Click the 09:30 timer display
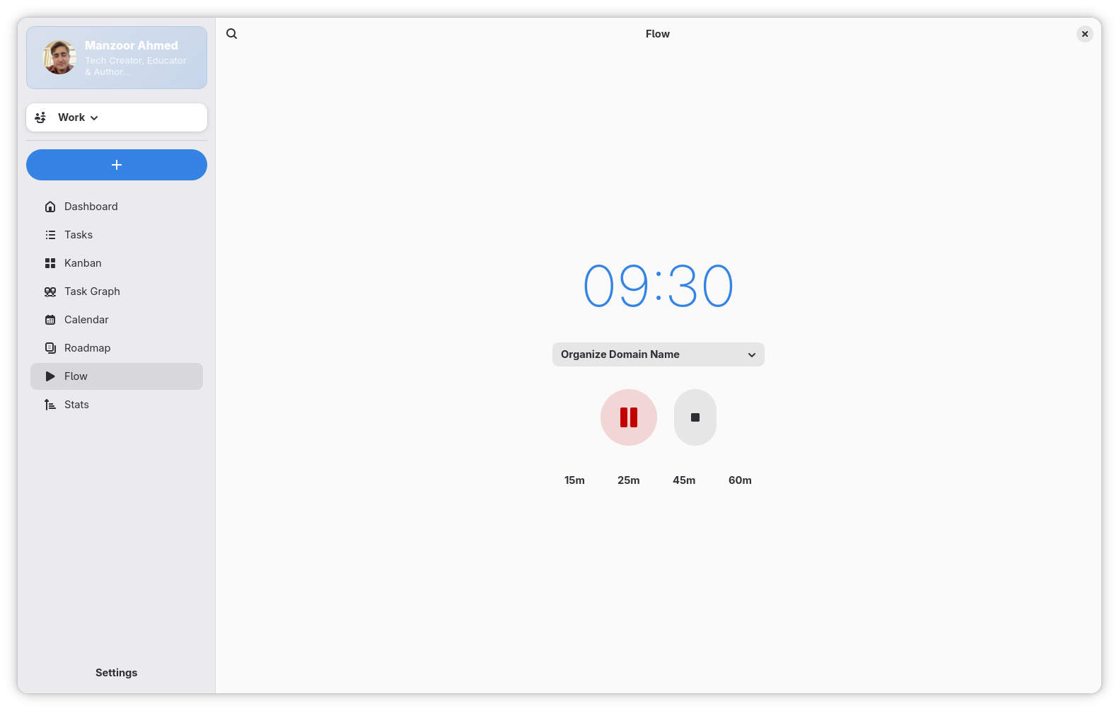This screenshot has height=711, width=1119. [658, 287]
